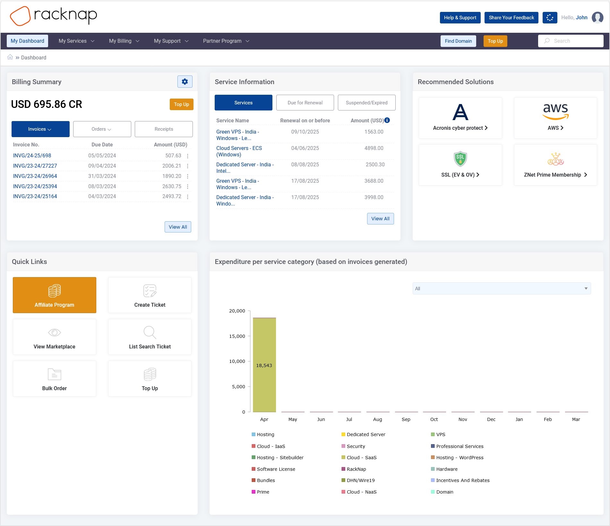Open the Bulk Order quick link

55,379
